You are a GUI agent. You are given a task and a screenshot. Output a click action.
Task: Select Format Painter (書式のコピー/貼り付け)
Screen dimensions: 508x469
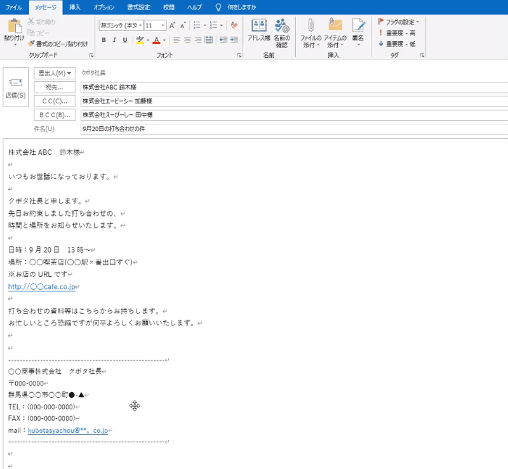58,43
